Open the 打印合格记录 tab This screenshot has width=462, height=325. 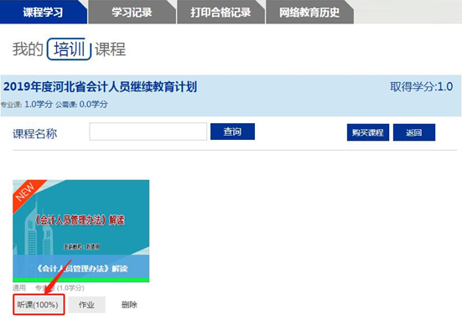tap(221, 12)
